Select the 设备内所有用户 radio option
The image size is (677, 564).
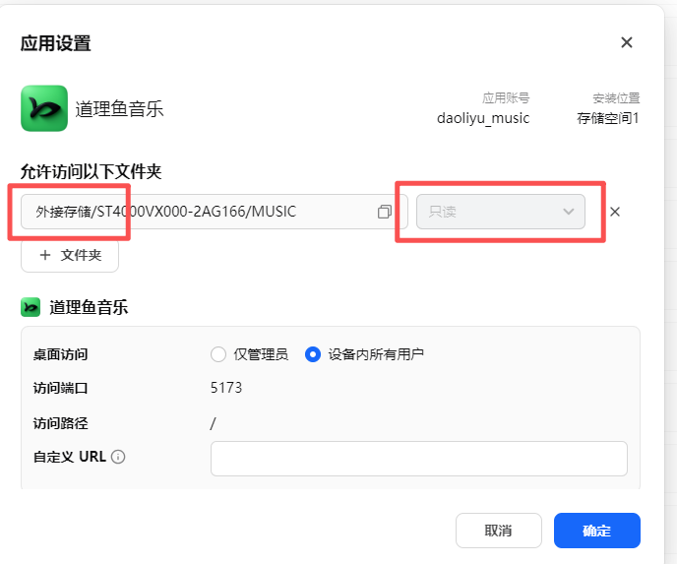pyautogui.click(x=313, y=354)
